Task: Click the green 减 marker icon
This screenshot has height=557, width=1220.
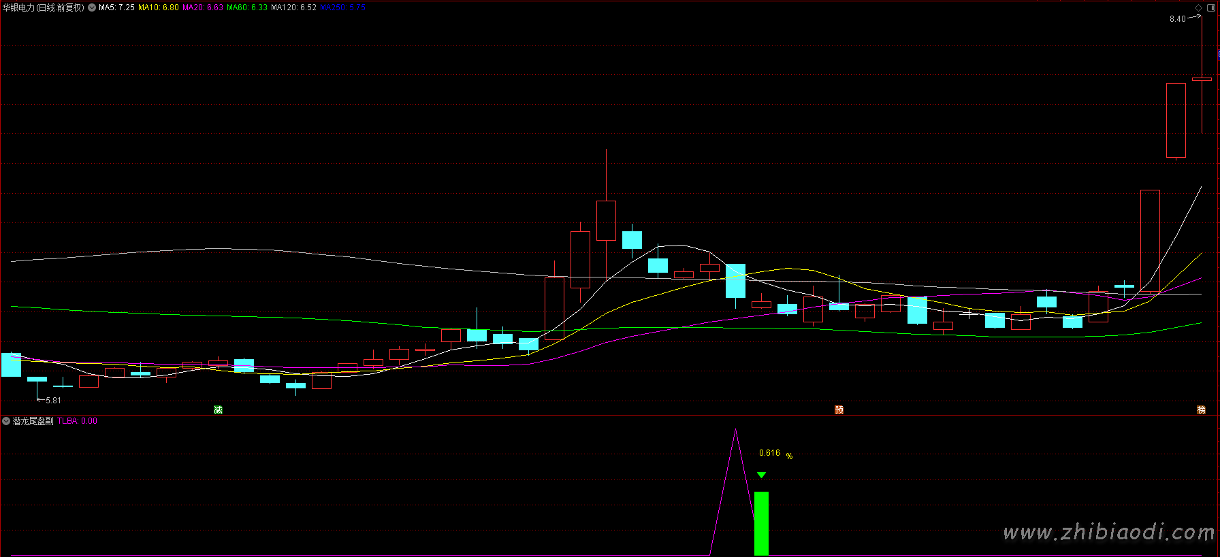Action: click(x=218, y=409)
